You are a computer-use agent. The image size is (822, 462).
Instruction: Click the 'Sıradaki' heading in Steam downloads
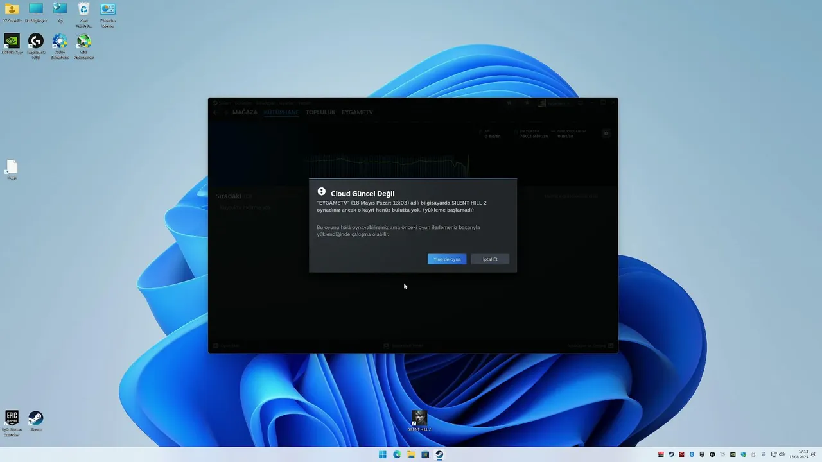(228, 196)
